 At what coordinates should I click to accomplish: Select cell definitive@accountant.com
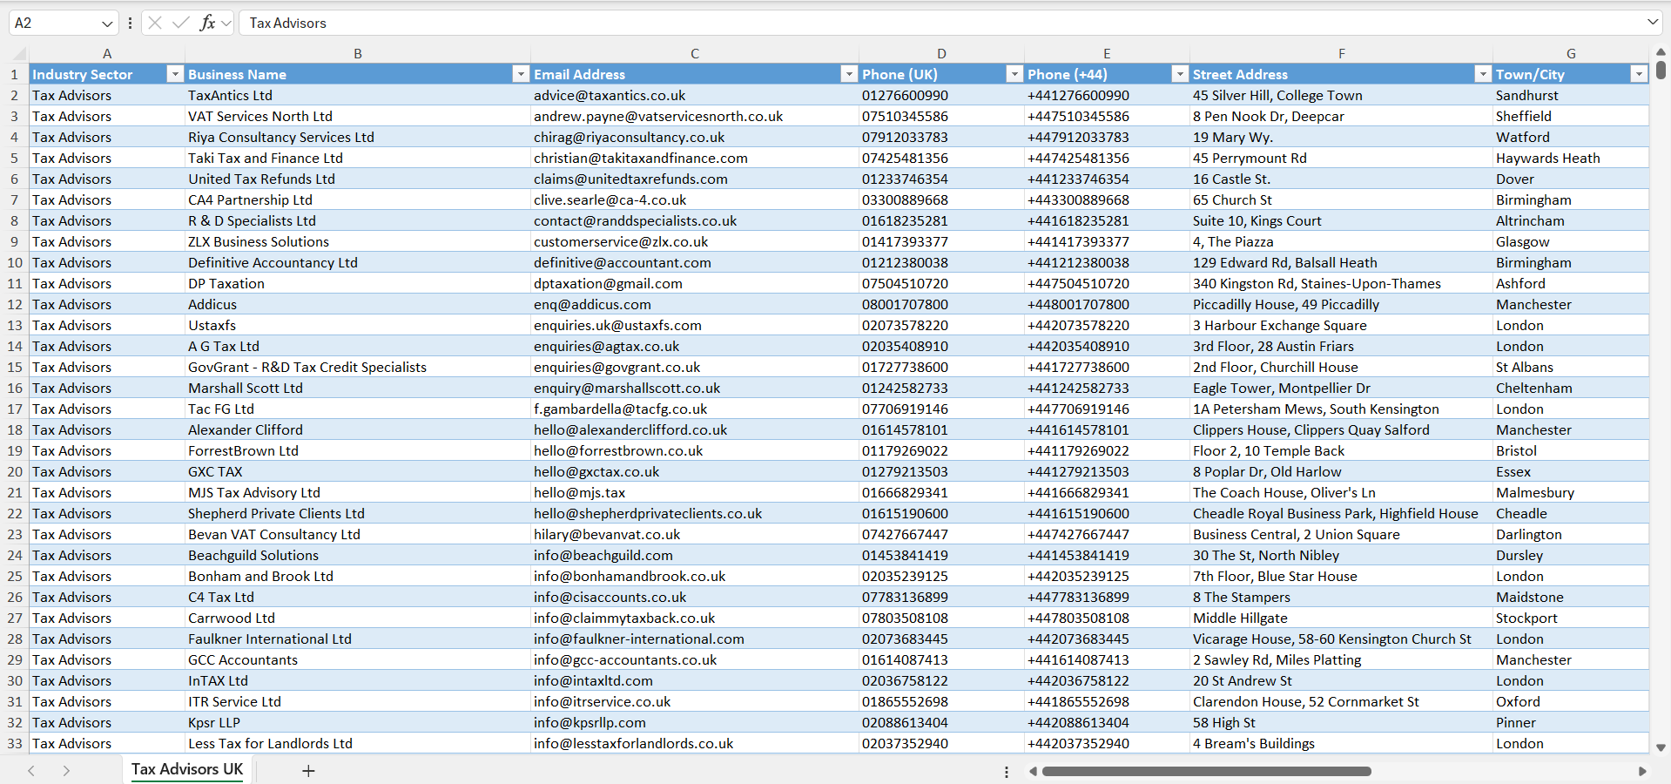coord(695,263)
